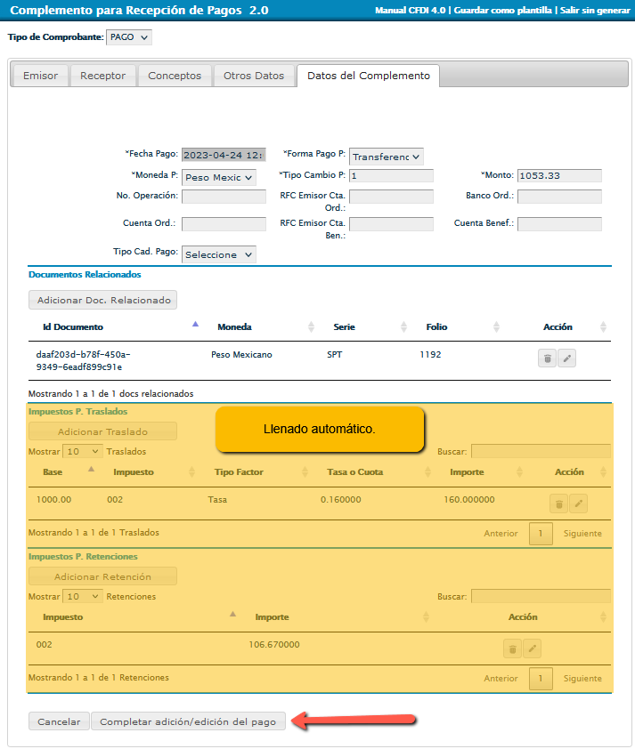Click Completar adición/edición del pago button
This screenshot has width=635, height=749.
188,721
